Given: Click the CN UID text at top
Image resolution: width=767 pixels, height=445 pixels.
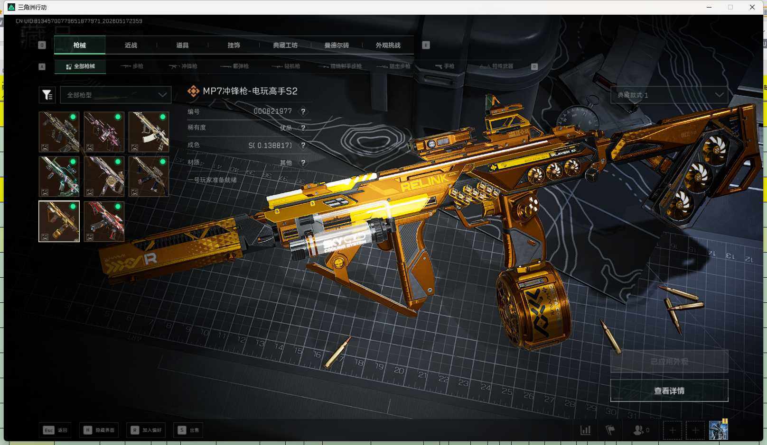Looking at the screenshot, I should click(x=79, y=21).
